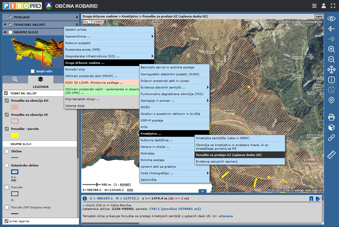Uncheck Ponudbe na območju KO layer
339x227 pixels.
(x=7, y=101)
